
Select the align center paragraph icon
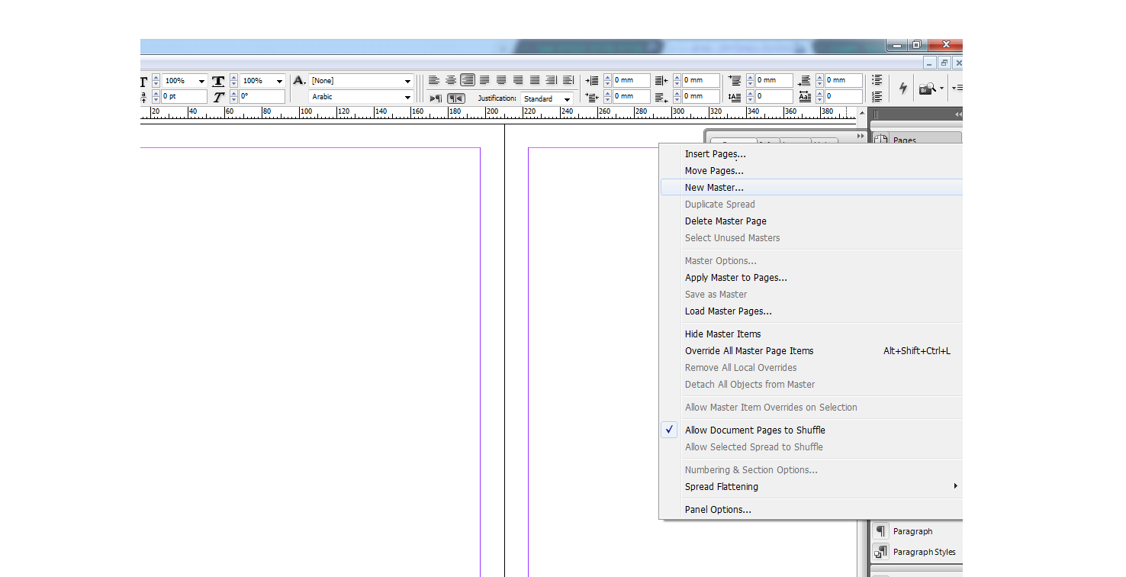[x=450, y=80]
